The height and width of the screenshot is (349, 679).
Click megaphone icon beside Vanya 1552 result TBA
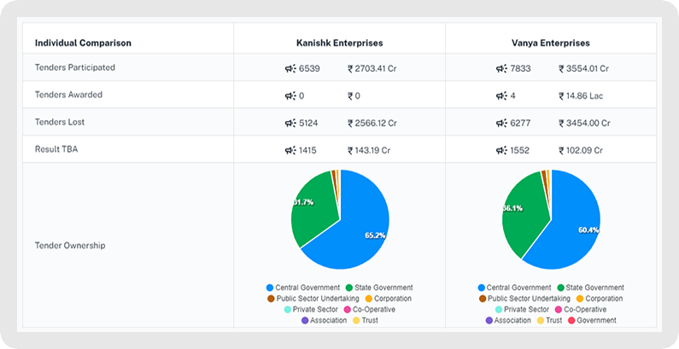tap(501, 150)
